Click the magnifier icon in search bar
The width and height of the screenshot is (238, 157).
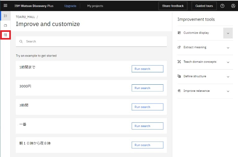tap(21, 41)
